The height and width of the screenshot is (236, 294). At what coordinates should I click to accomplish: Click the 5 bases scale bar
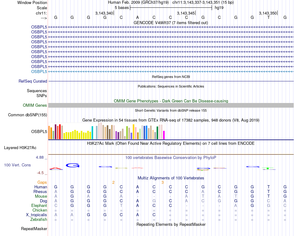[171, 8]
